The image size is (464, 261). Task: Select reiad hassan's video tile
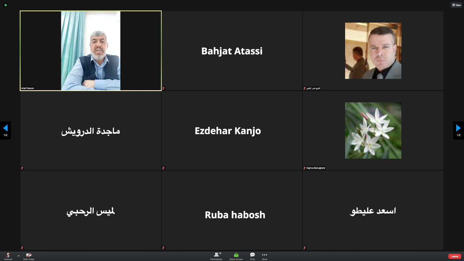91,51
